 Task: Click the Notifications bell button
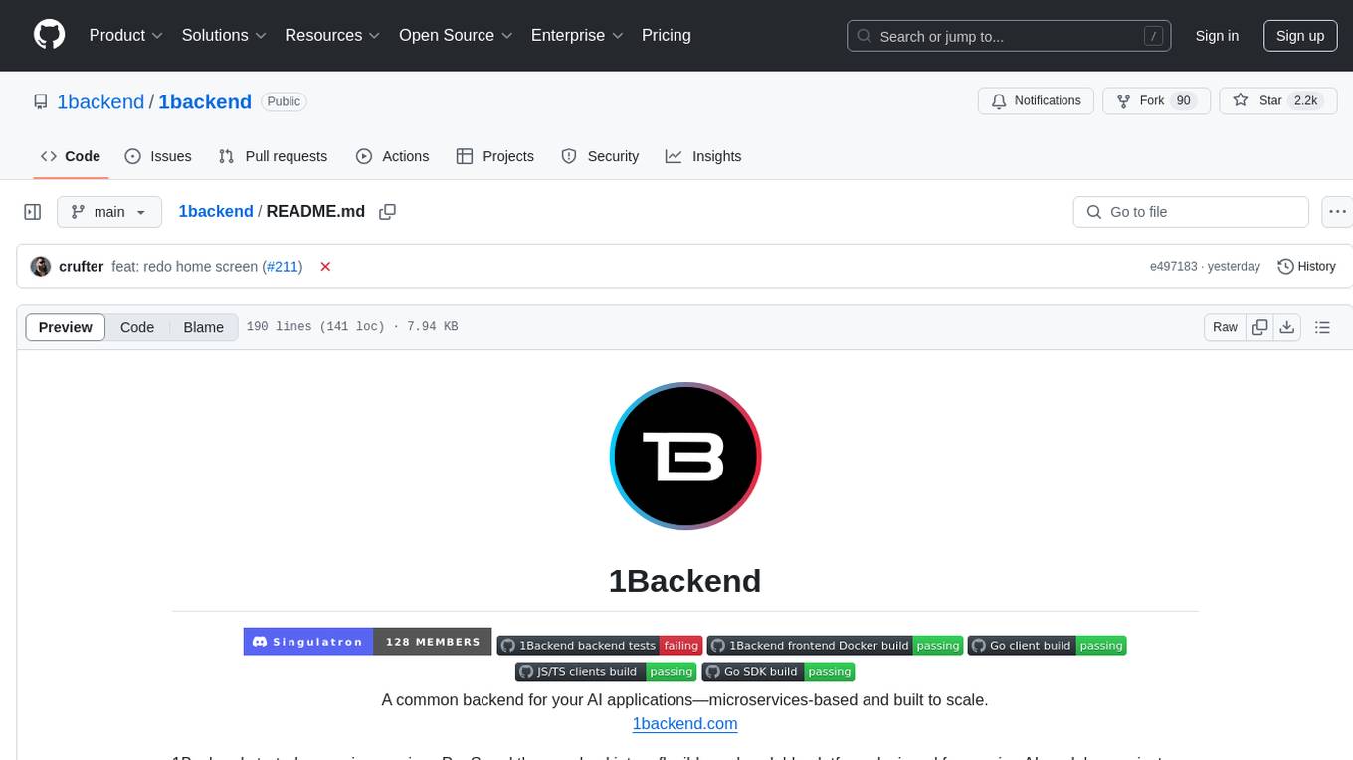click(x=1036, y=101)
